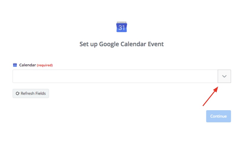The width and height of the screenshot is (243, 141).
Task: Proceed with the Continue button
Action: point(218,116)
